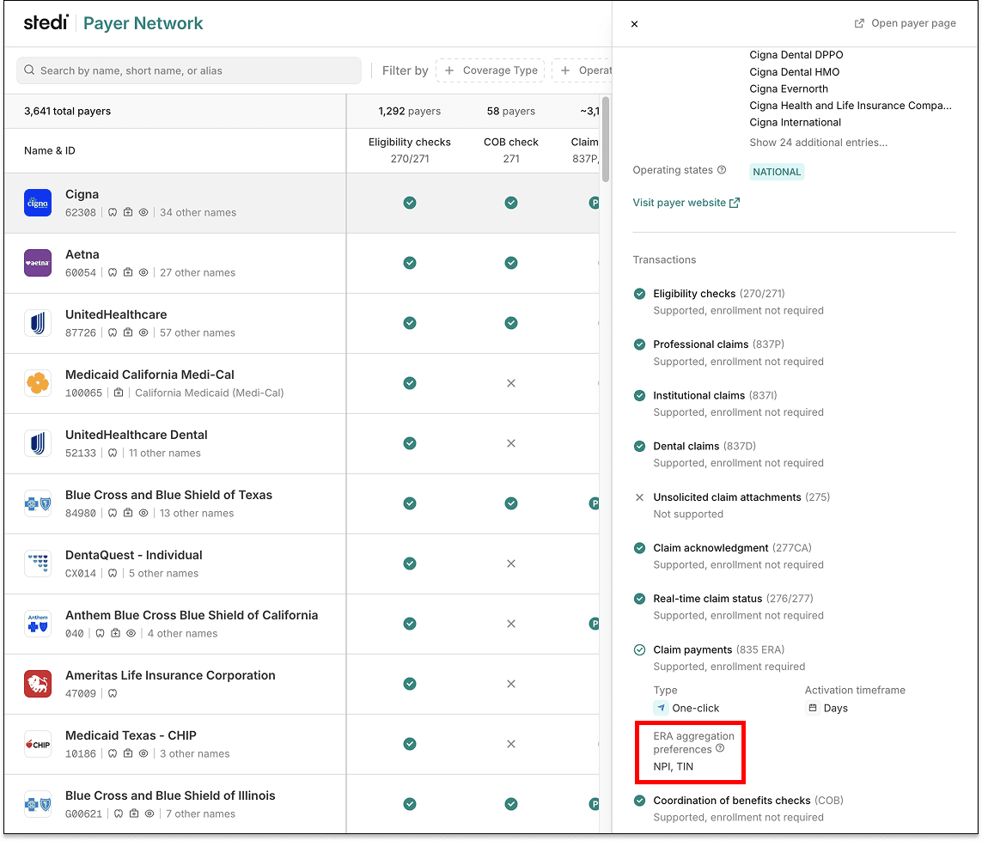Image resolution: width=982 pixels, height=841 pixels.
Task: Click the medical icon in Aetna row
Action: coord(128,272)
